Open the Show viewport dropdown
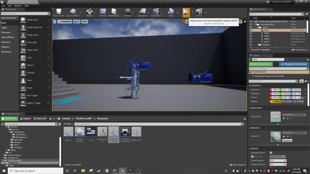The height and width of the screenshot is (174, 310). 85,21
